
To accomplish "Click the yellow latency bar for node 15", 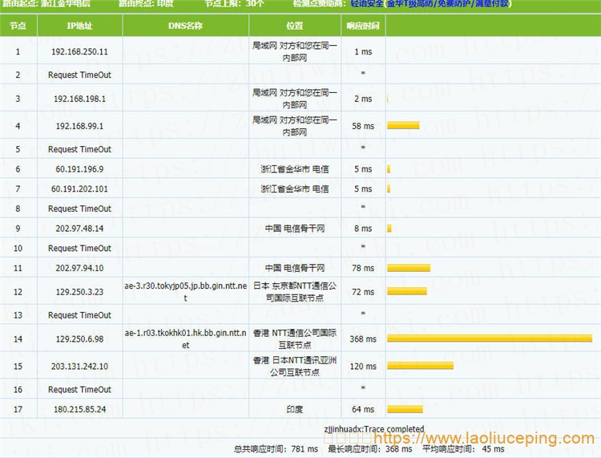I will point(420,366).
